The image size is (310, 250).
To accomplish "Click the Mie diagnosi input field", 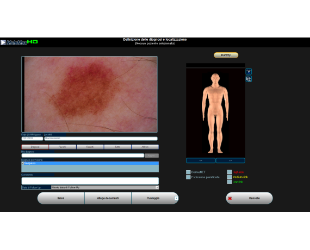I will pyautogui.click(x=83, y=155).
